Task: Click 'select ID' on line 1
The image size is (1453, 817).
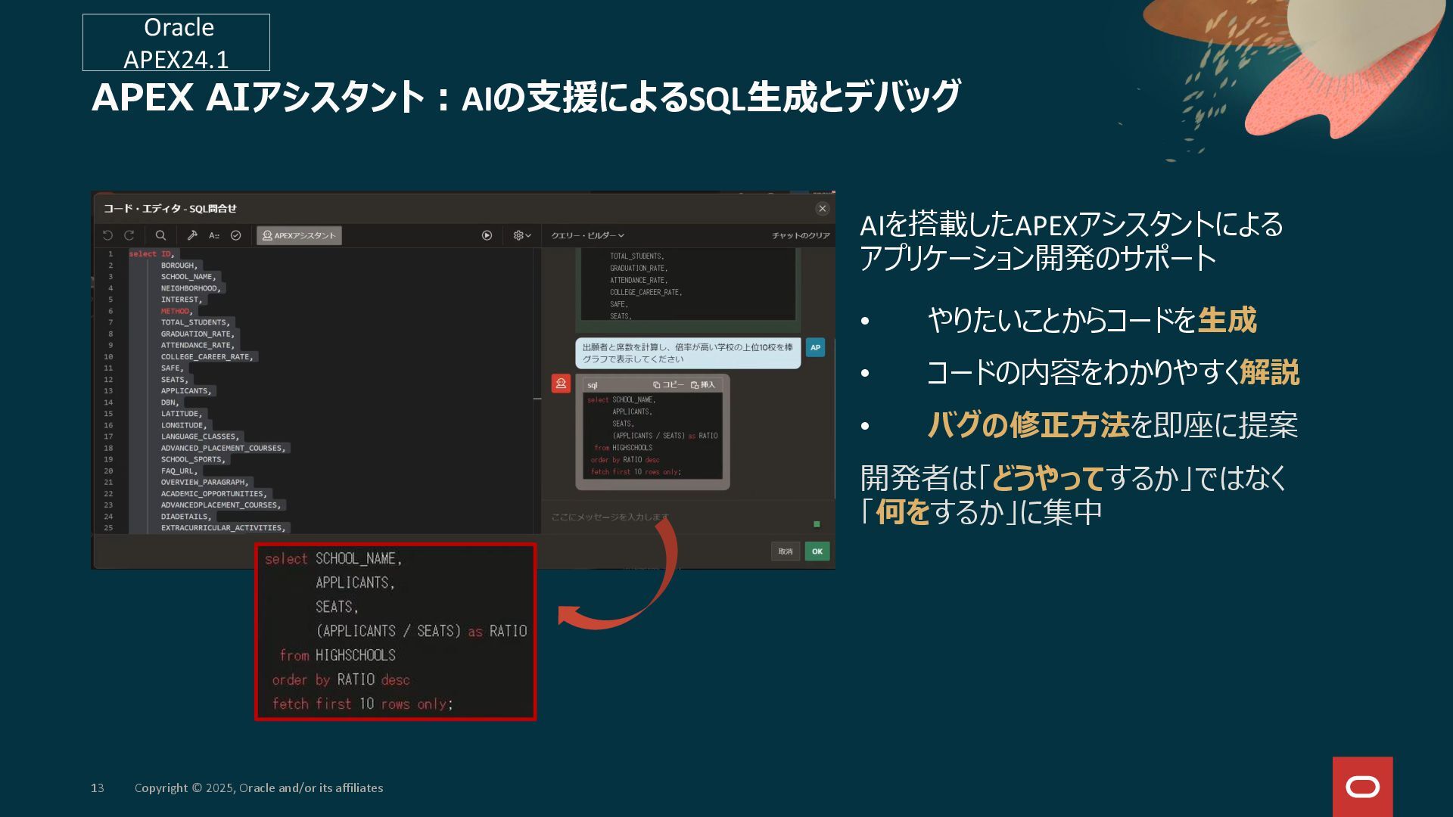Action: pos(151,254)
